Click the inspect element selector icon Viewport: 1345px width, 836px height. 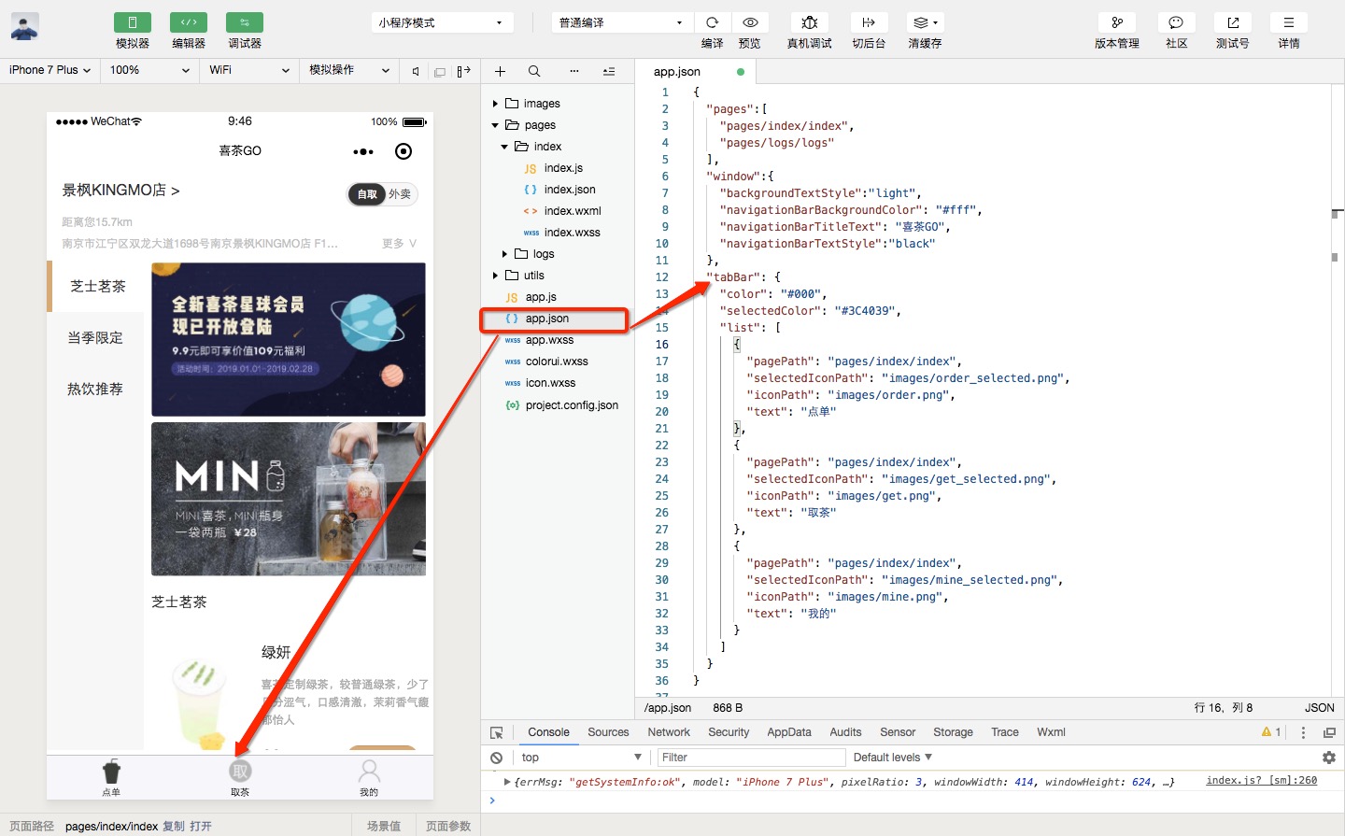click(x=497, y=733)
